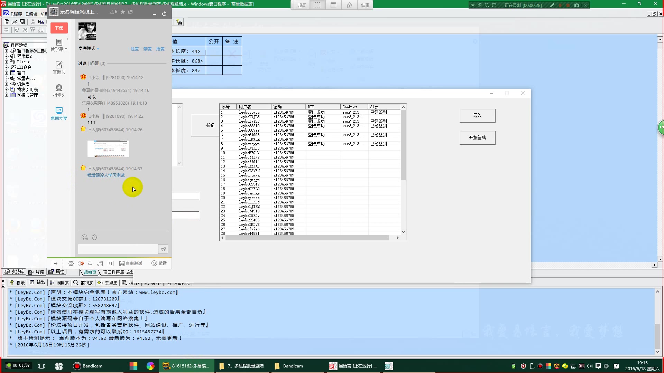Start 桌面分享 desktop sharing
The image size is (664, 373).
click(x=59, y=113)
